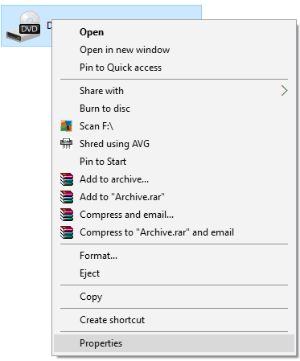Screen dimensions: 300x361
Task: Click the AVG shredder icon
Action: tap(66, 144)
